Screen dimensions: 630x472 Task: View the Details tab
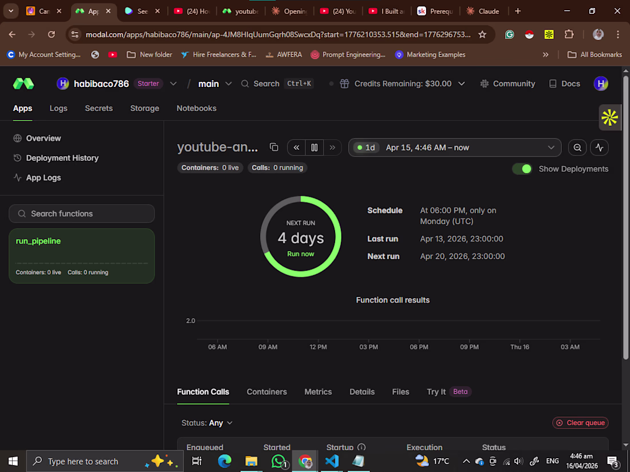362,392
